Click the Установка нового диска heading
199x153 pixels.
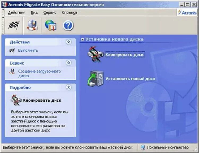[114, 39]
